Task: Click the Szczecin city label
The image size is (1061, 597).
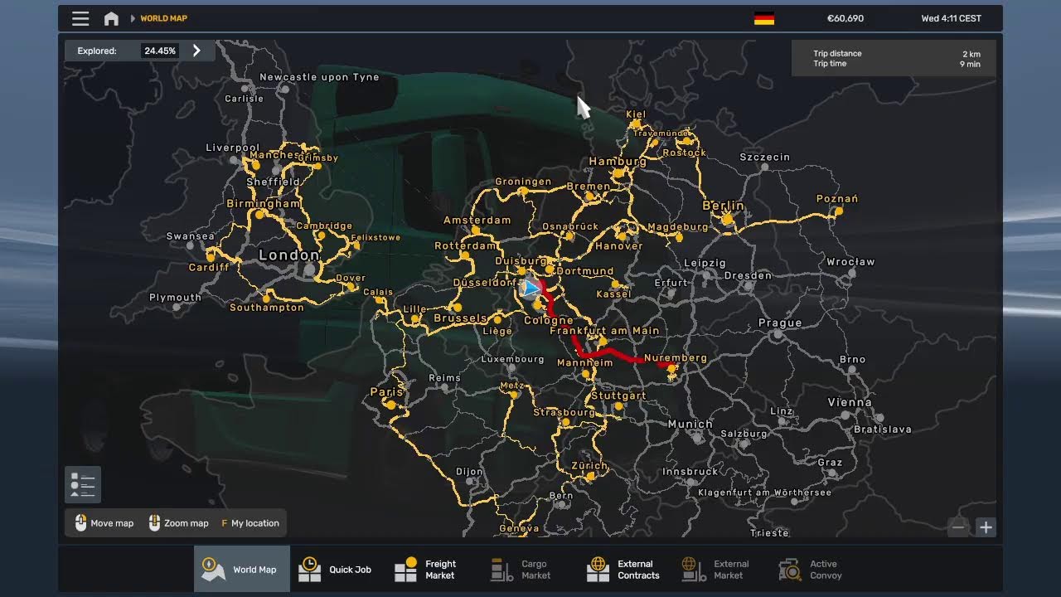Action: [x=765, y=157]
